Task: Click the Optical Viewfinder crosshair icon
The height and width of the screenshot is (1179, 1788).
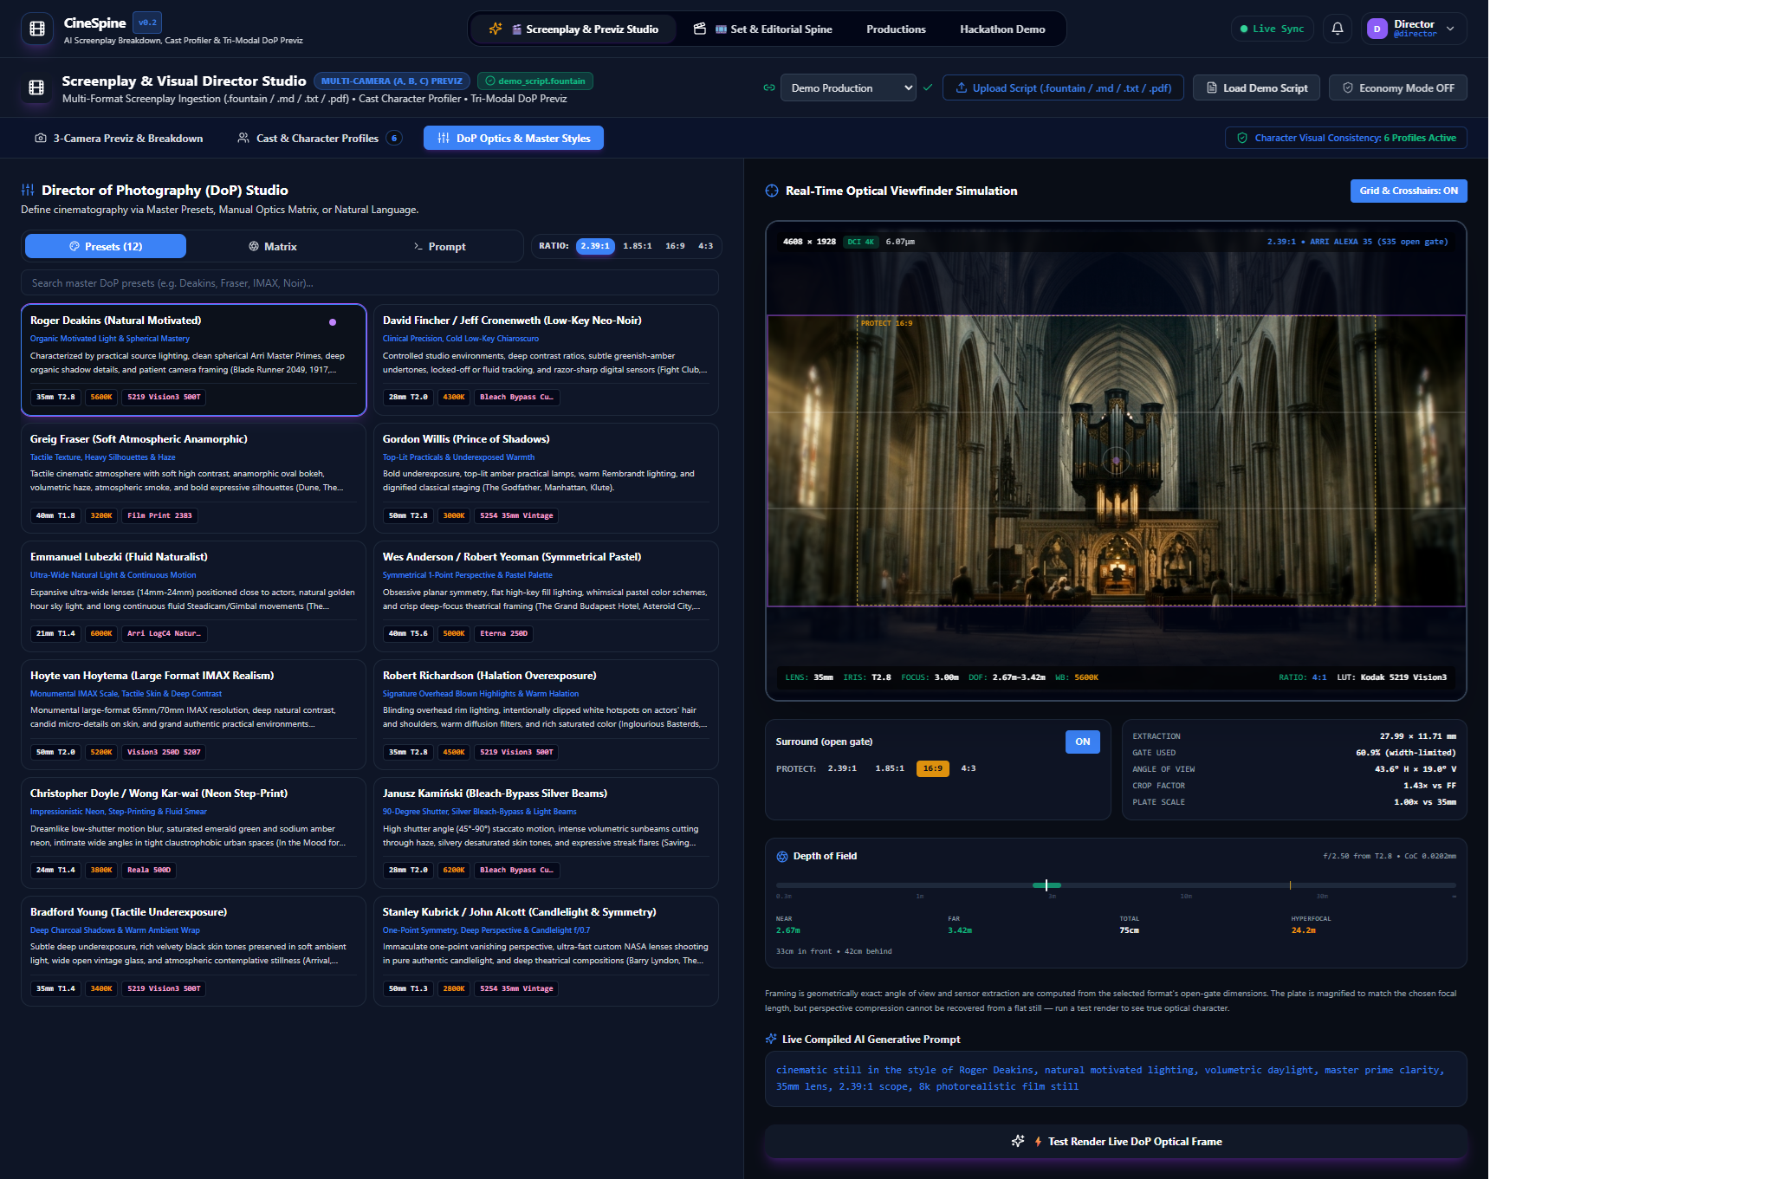Action: (772, 191)
